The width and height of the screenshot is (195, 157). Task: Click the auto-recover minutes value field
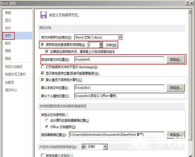(x=94, y=45)
